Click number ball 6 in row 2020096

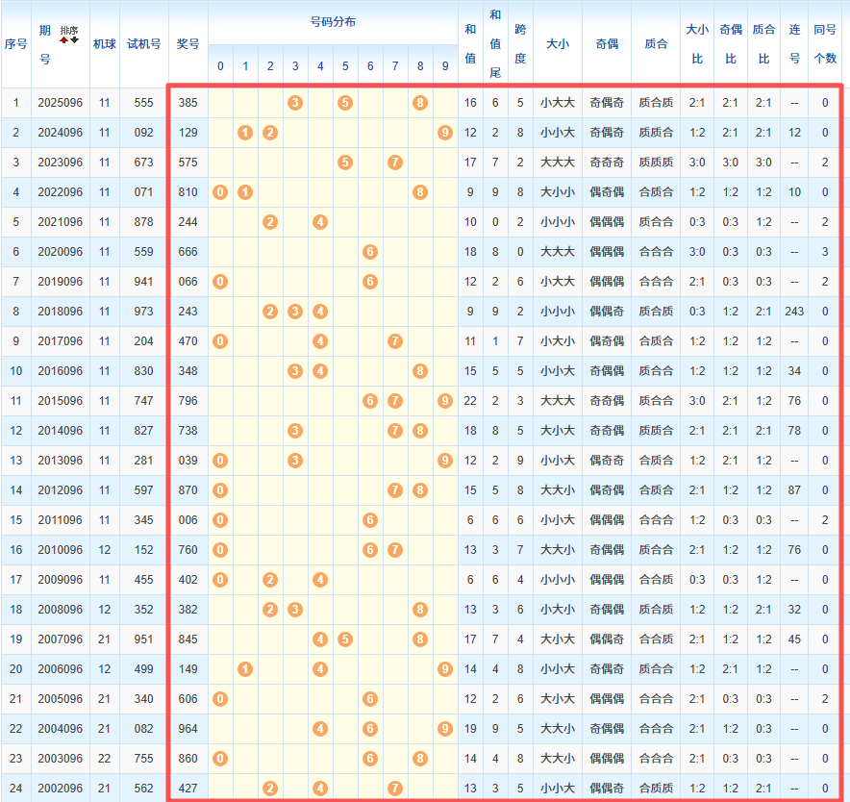370,252
